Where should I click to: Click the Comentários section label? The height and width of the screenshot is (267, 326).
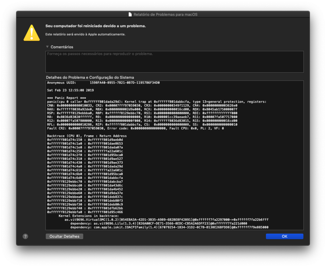click(62, 47)
